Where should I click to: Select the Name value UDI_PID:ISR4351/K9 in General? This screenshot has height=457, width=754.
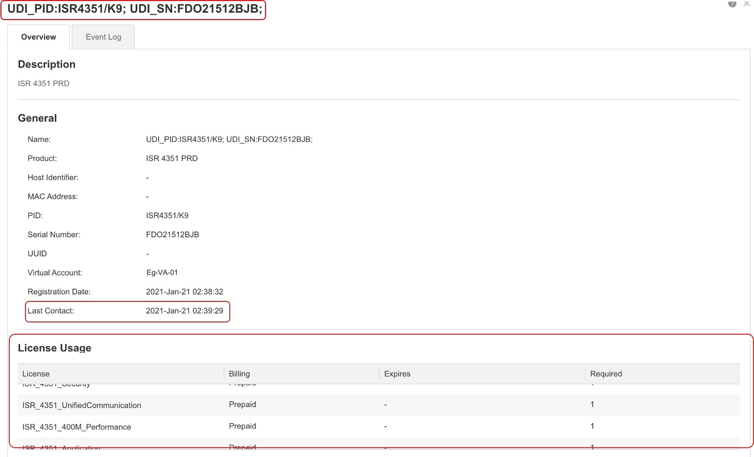pos(229,139)
